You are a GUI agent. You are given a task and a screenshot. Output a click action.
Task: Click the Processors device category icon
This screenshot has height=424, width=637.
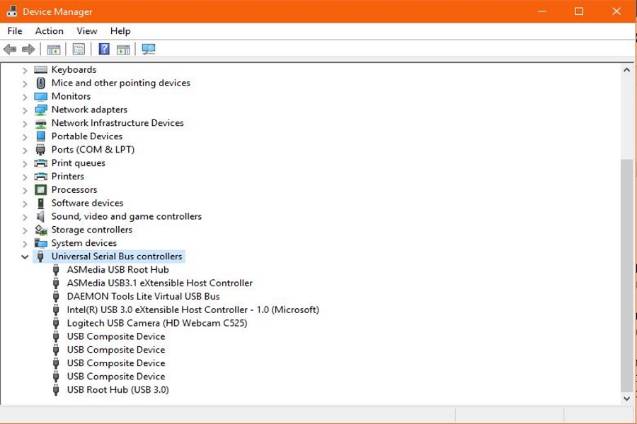coord(40,189)
